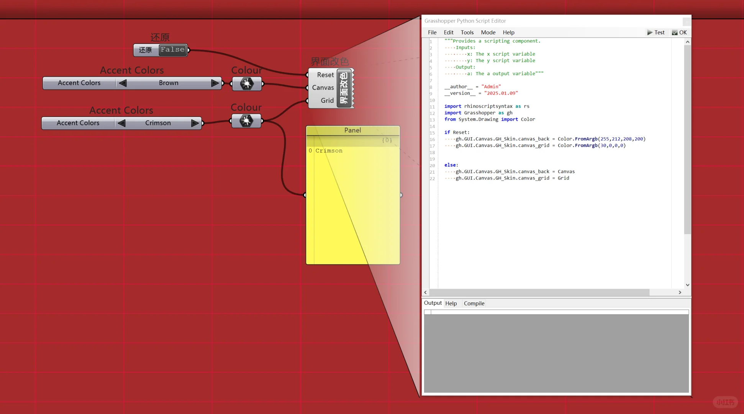Click the upper Colour component icon

coord(247,84)
